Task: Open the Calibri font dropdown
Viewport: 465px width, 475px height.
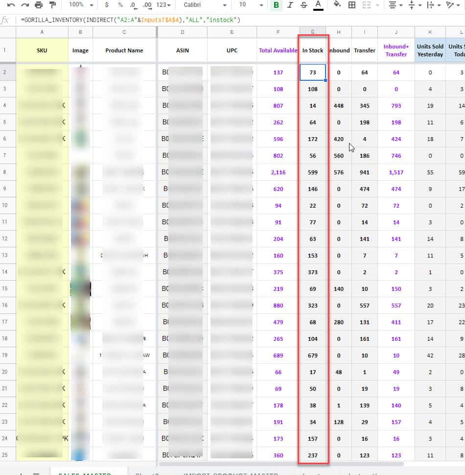Action: (205, 5)
